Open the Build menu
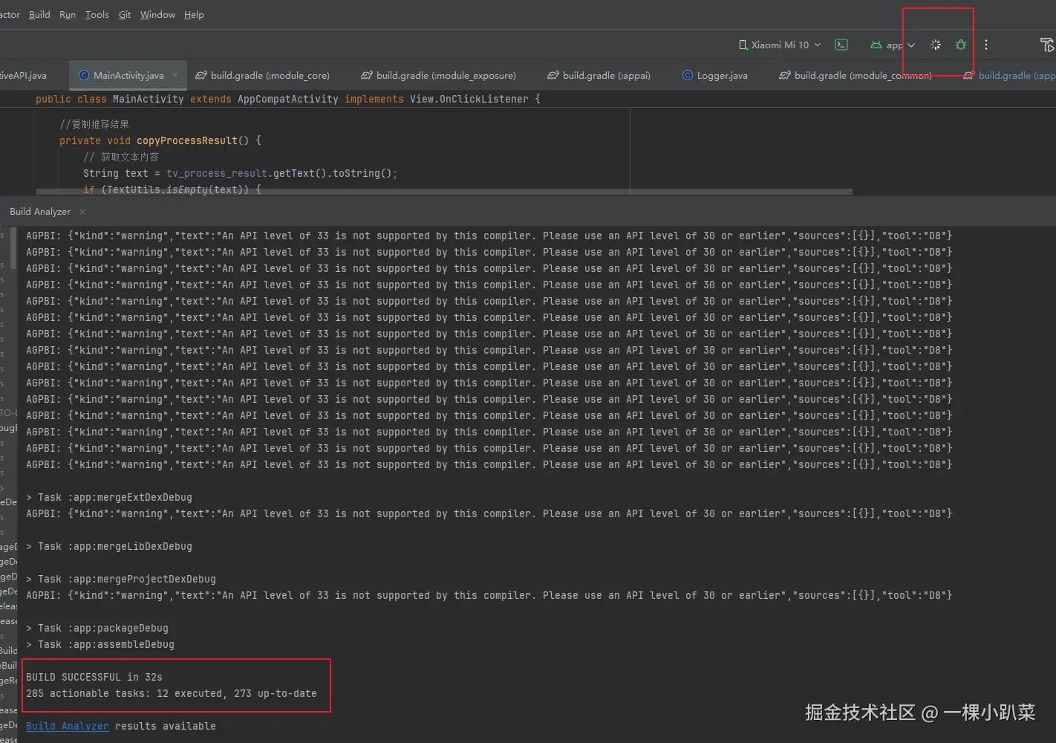 tap(39, 15)
